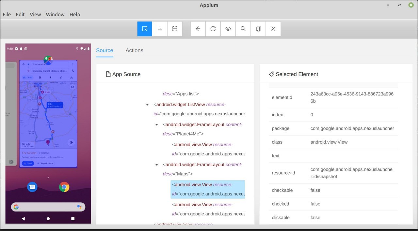Open the Edit menu
418x231 pixels.
(x=20, y=14)
